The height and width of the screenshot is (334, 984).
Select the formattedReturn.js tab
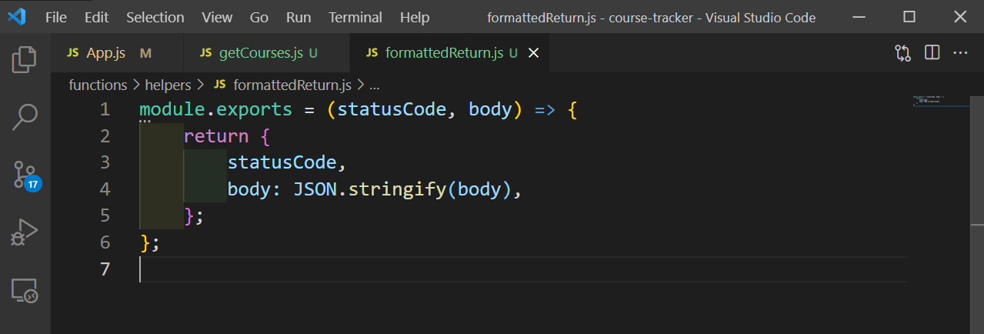tap(449, 53)
